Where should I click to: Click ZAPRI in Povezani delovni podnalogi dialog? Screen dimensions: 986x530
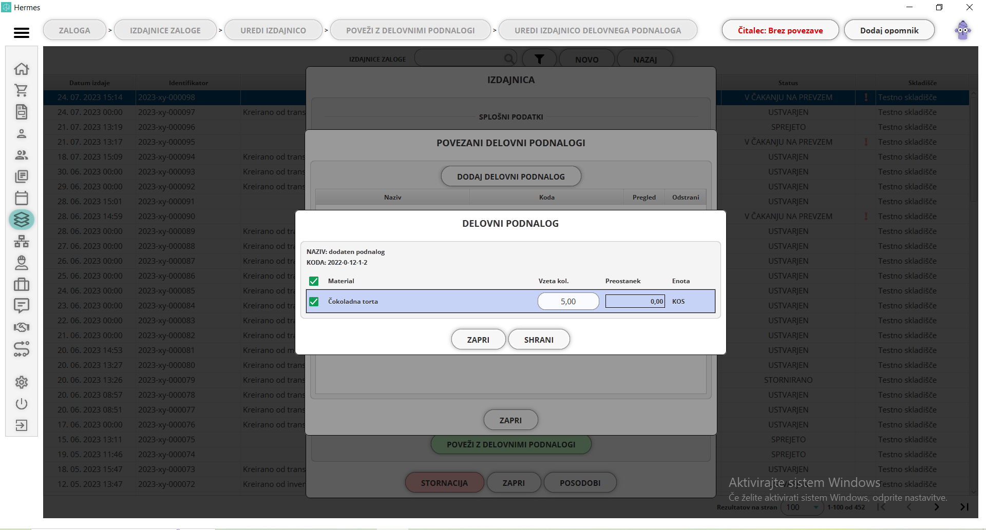pos(510,420)
